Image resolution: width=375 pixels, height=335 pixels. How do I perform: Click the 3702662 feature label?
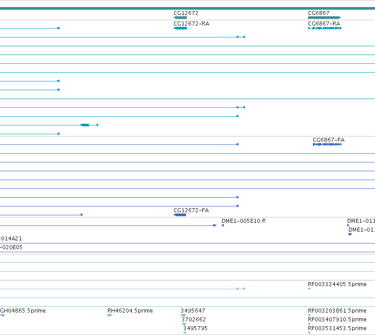193,320
